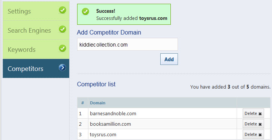Image resolution: width=272 pixels, height=140 pixels.
Task: Click the Domain column header
Action: [97, 103]
